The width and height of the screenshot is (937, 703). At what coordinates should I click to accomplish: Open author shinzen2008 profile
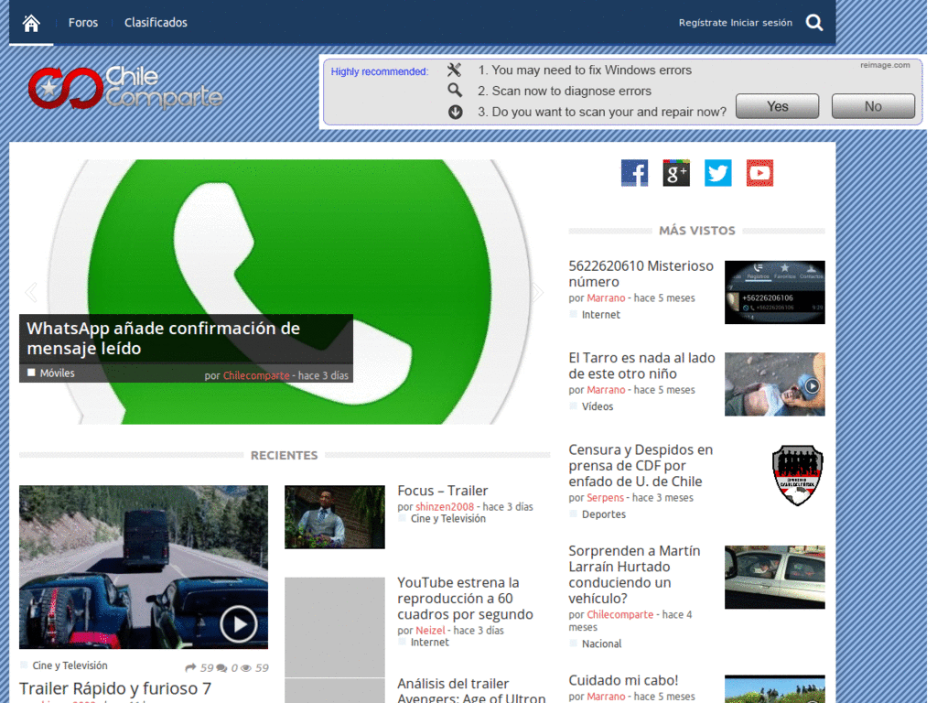pyautogui.click(x=445, y=507)
